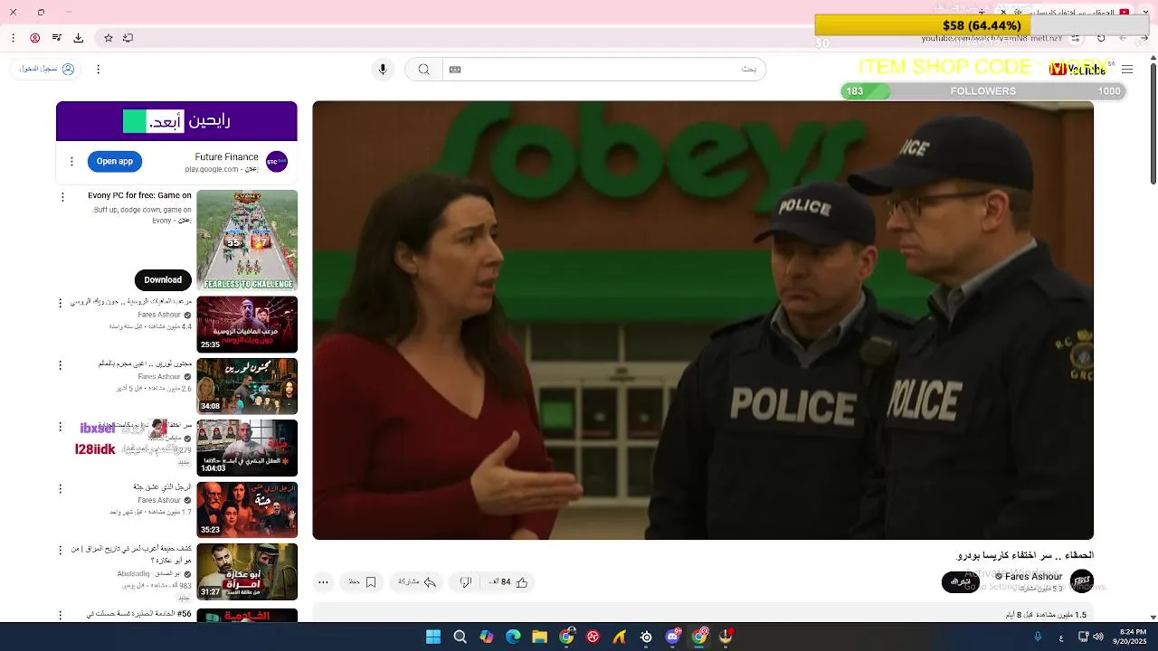Open the volume control in system tray
This screenshot has height=651, width=1158.
[x=1098, y=637]
